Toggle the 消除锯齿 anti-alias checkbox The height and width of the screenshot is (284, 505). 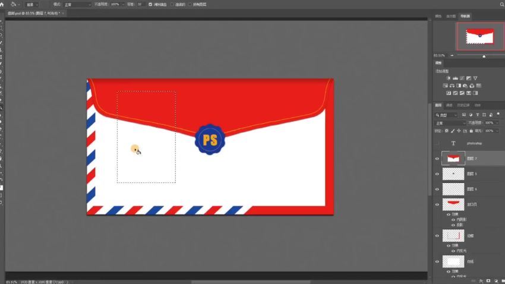pos(150,5)
